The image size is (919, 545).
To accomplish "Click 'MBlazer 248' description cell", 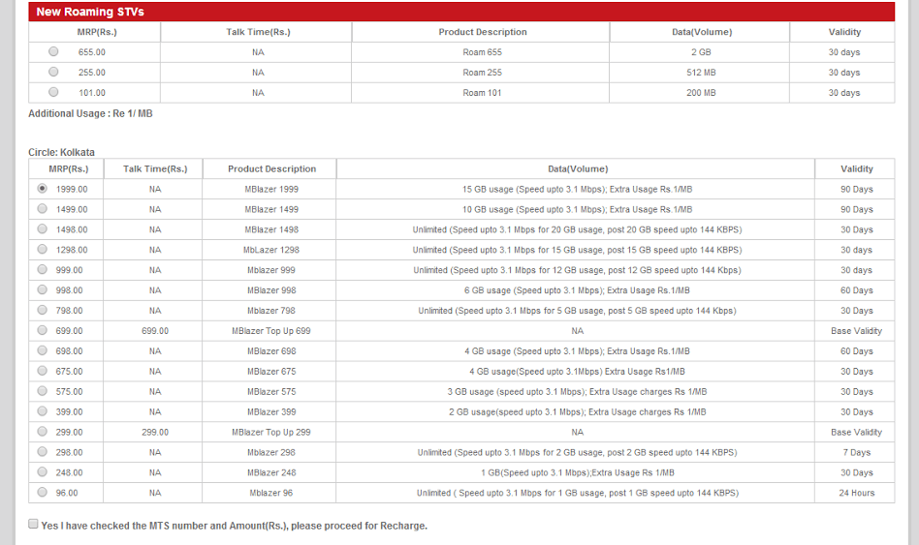I will 271,472.
